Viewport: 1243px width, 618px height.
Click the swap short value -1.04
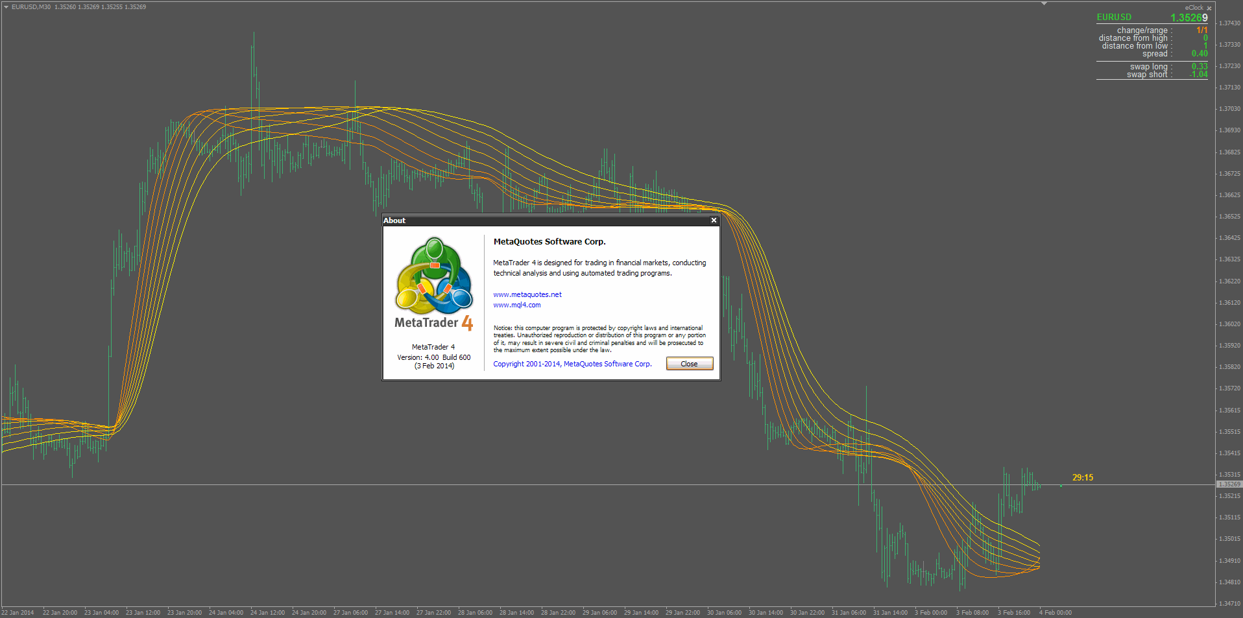pyautogui.click(x=1198, y=75)
